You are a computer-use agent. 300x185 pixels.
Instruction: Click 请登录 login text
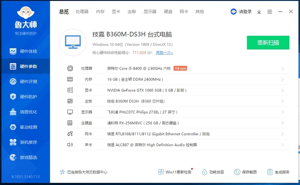tap(245, 12)
